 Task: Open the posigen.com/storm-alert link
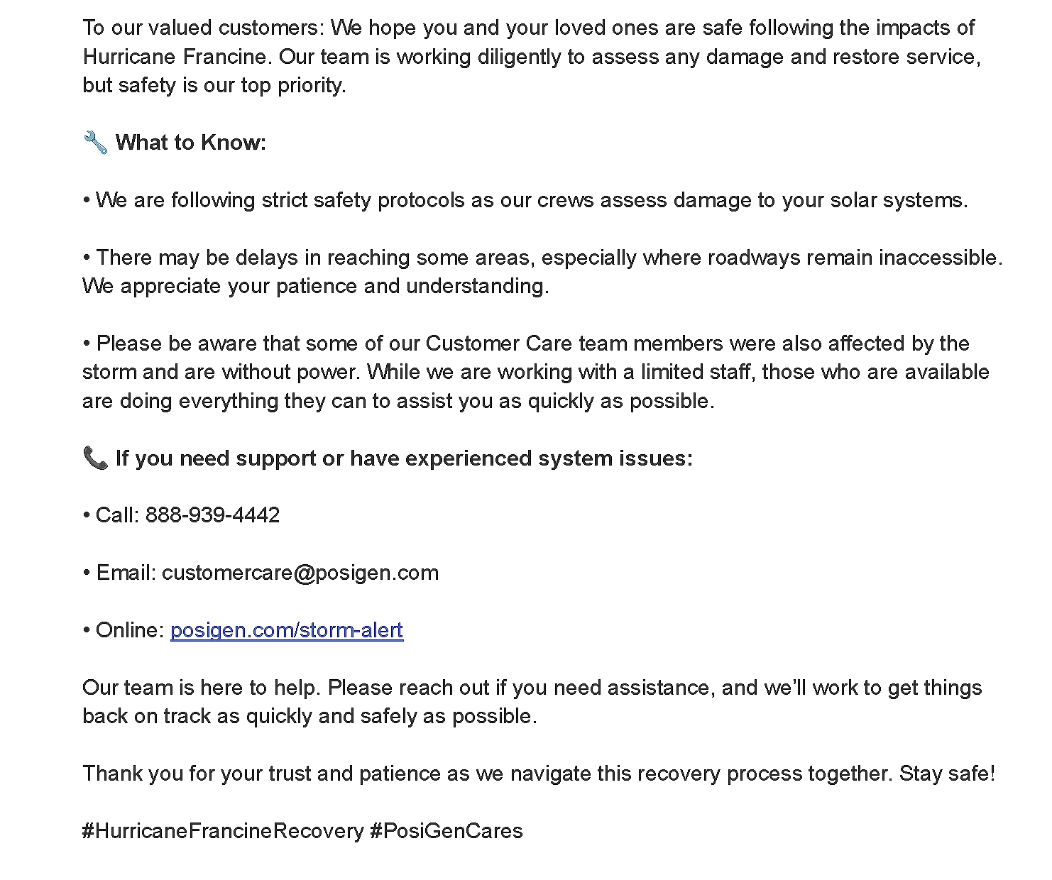click(287, 630)
